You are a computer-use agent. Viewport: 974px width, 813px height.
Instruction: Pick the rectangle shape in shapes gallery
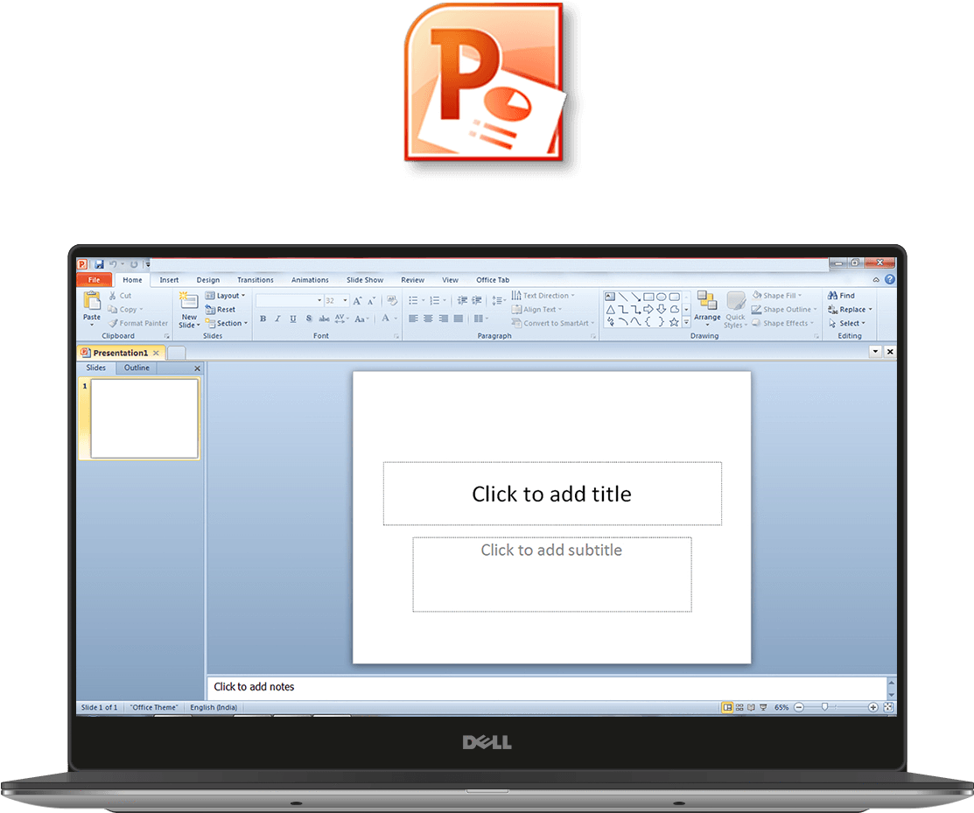[x=648, y=297]
